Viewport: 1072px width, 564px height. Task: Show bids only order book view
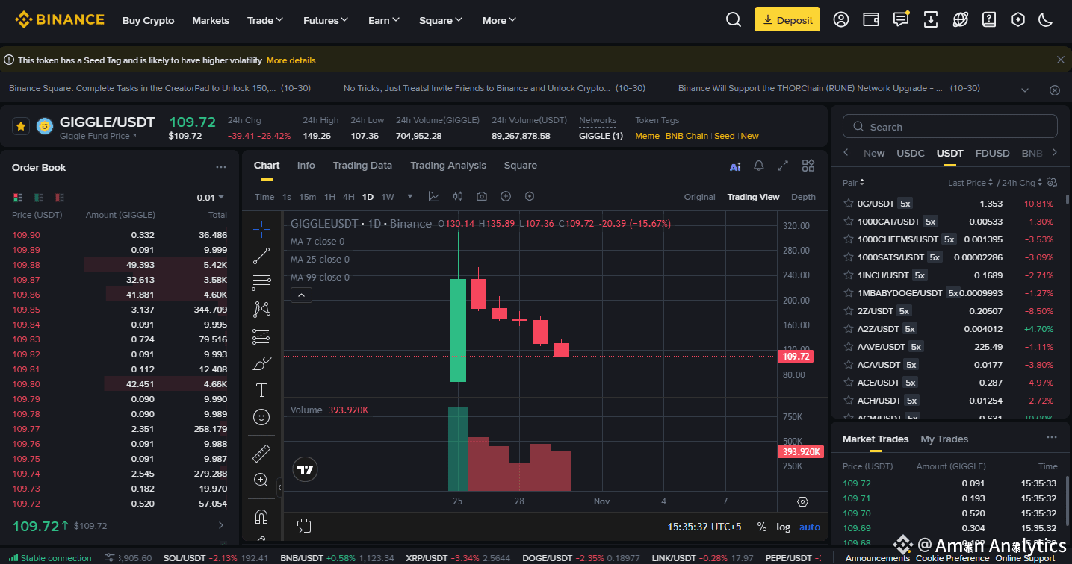(38, 198)
